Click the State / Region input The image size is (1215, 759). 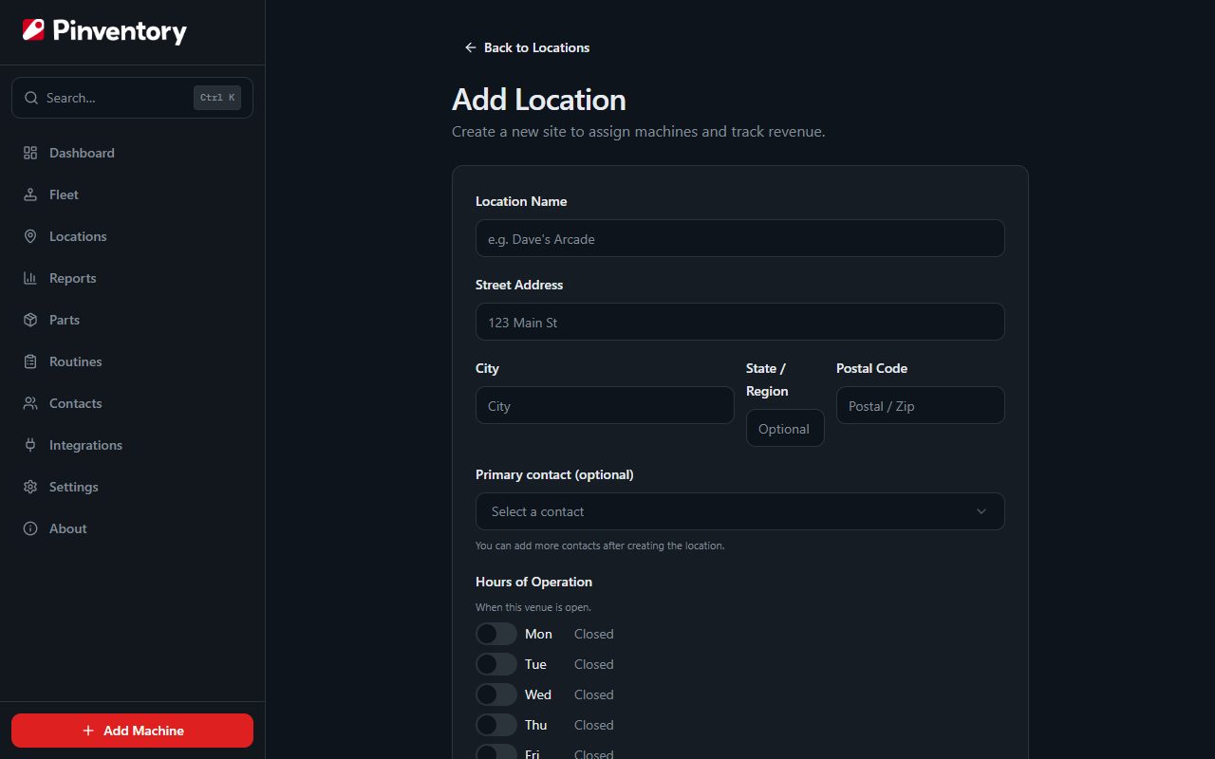pyautogui.click(x=785, y=428)
